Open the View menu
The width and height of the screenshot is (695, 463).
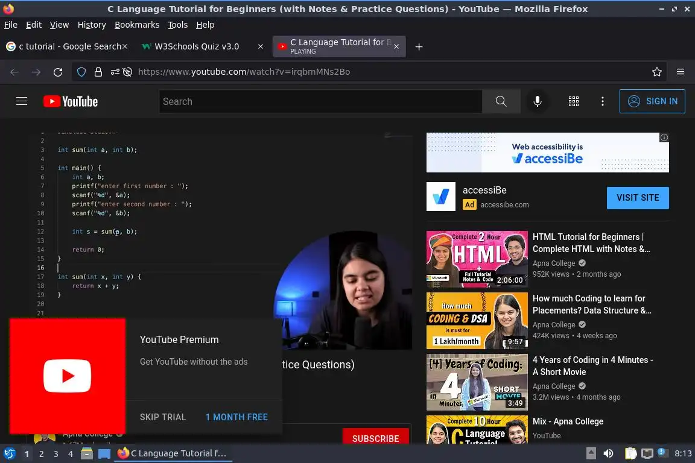(59, 25)
